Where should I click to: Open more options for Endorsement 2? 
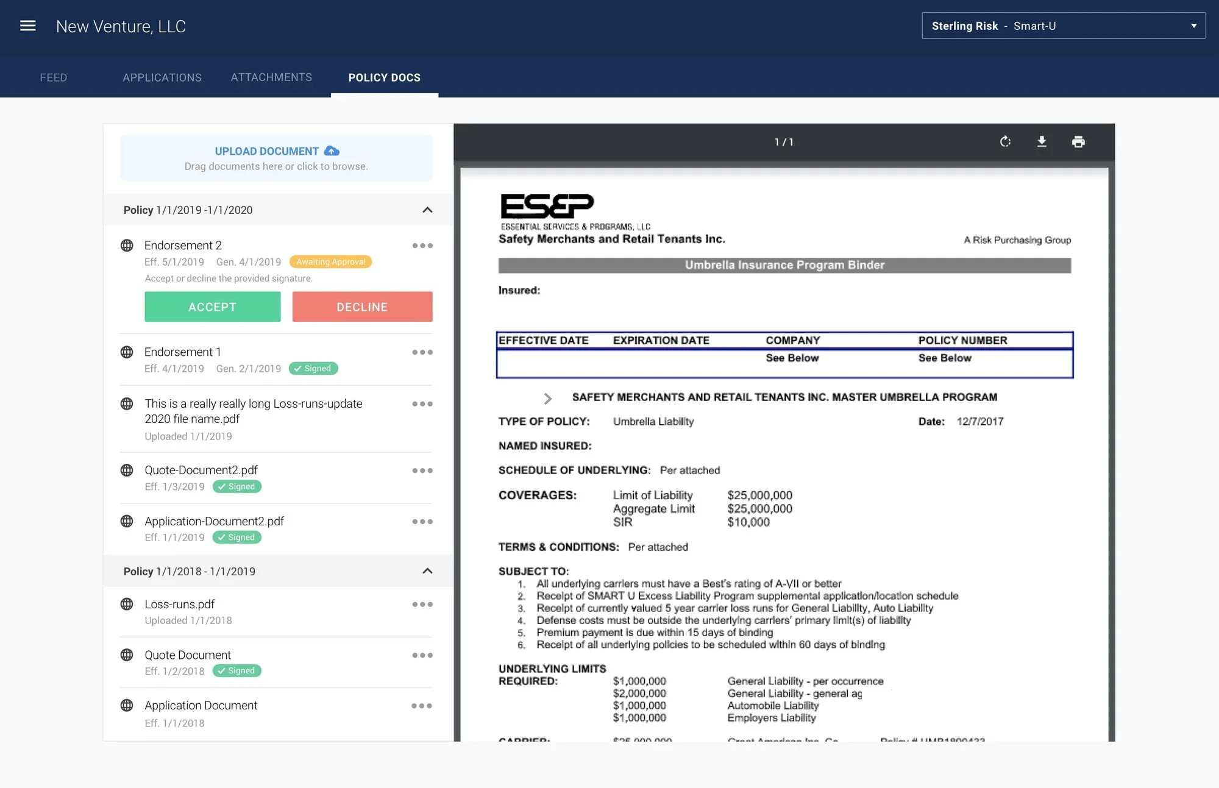(x=422, y=246)
